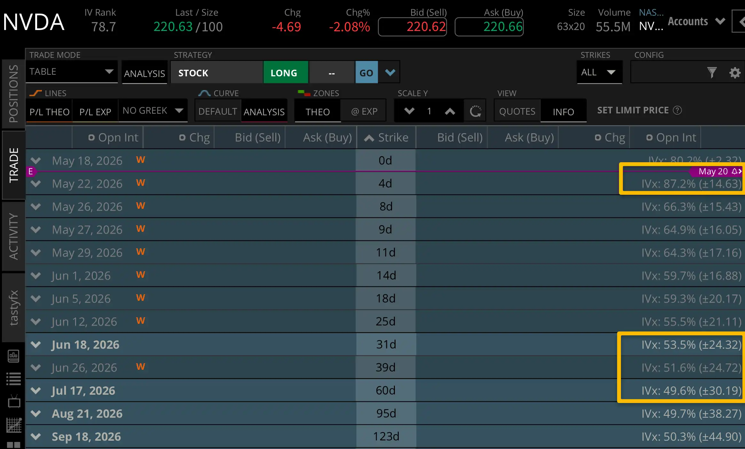Click the W weekly tag on May 26
Screen dimensions: 745x449
141,206
